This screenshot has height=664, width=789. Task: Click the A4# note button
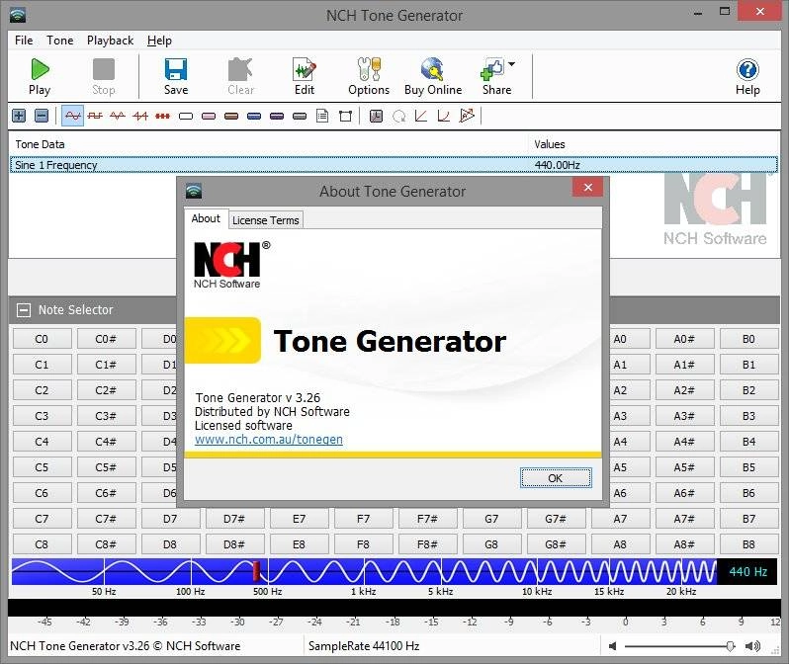[684, 442]
